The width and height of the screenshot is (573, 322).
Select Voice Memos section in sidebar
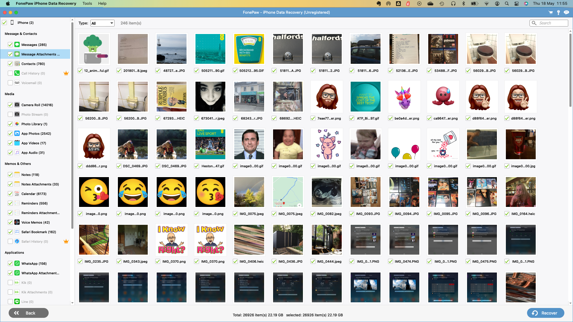click(x=35, y=222)
